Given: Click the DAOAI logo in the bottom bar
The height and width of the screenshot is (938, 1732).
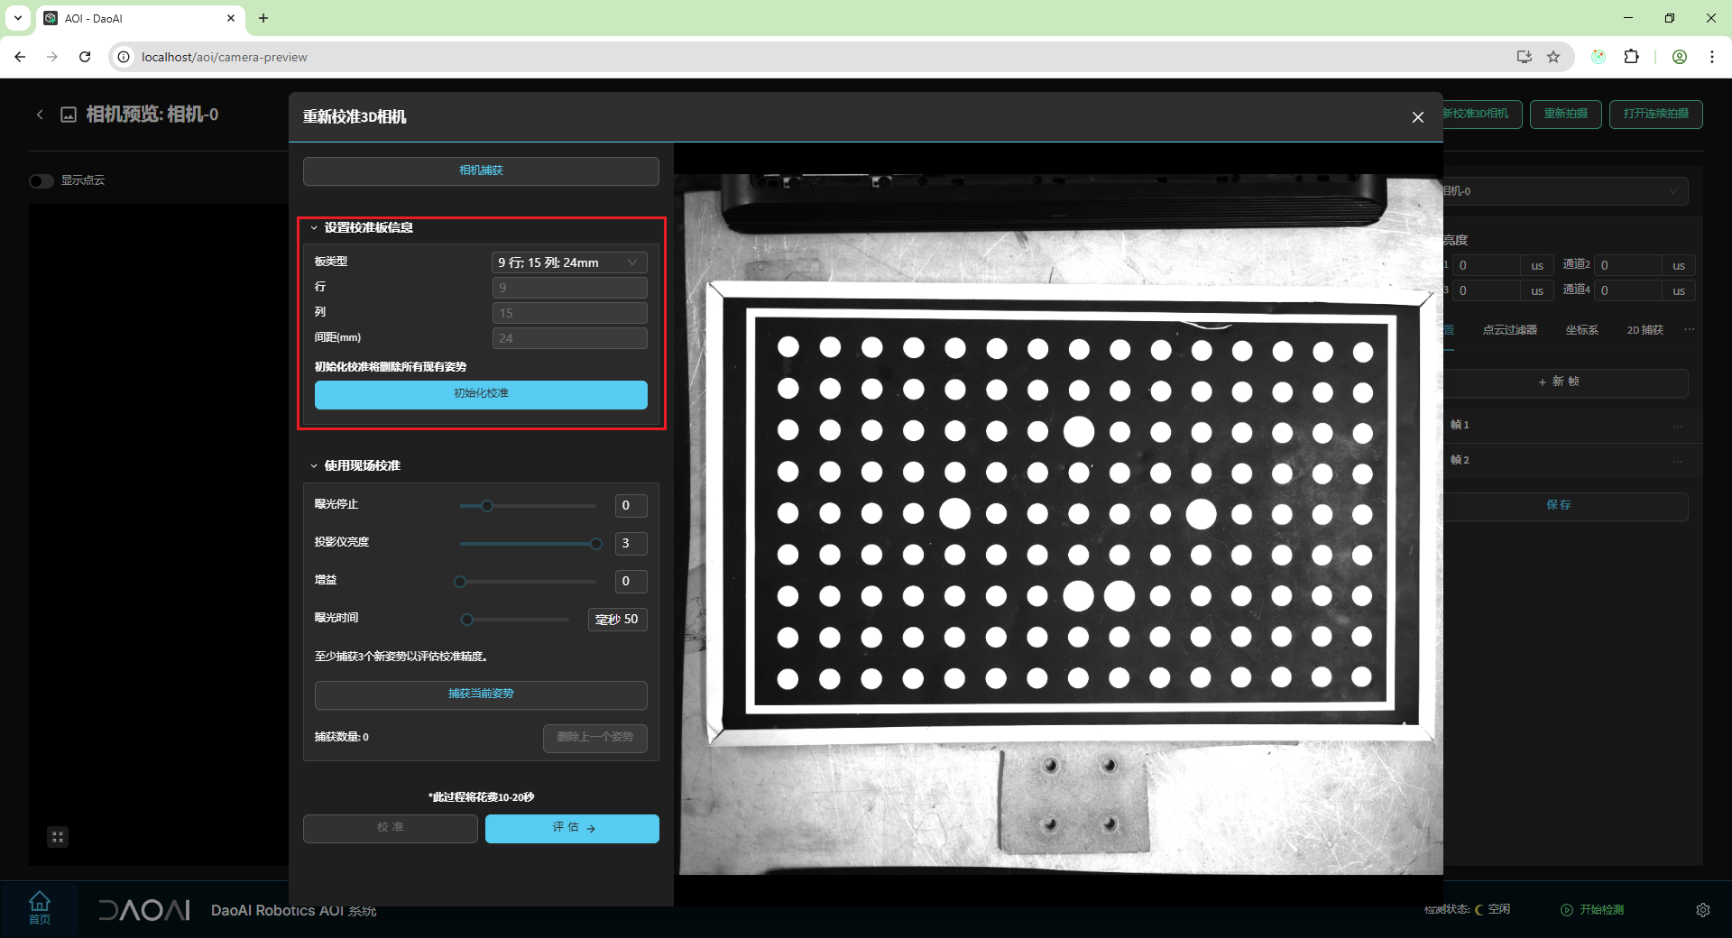Looking at the screenshot, I should pos(144,910).
